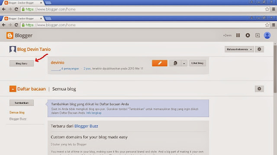Open the devinio posts list icon
Screen dimensions: 277x155
[175, 63]
